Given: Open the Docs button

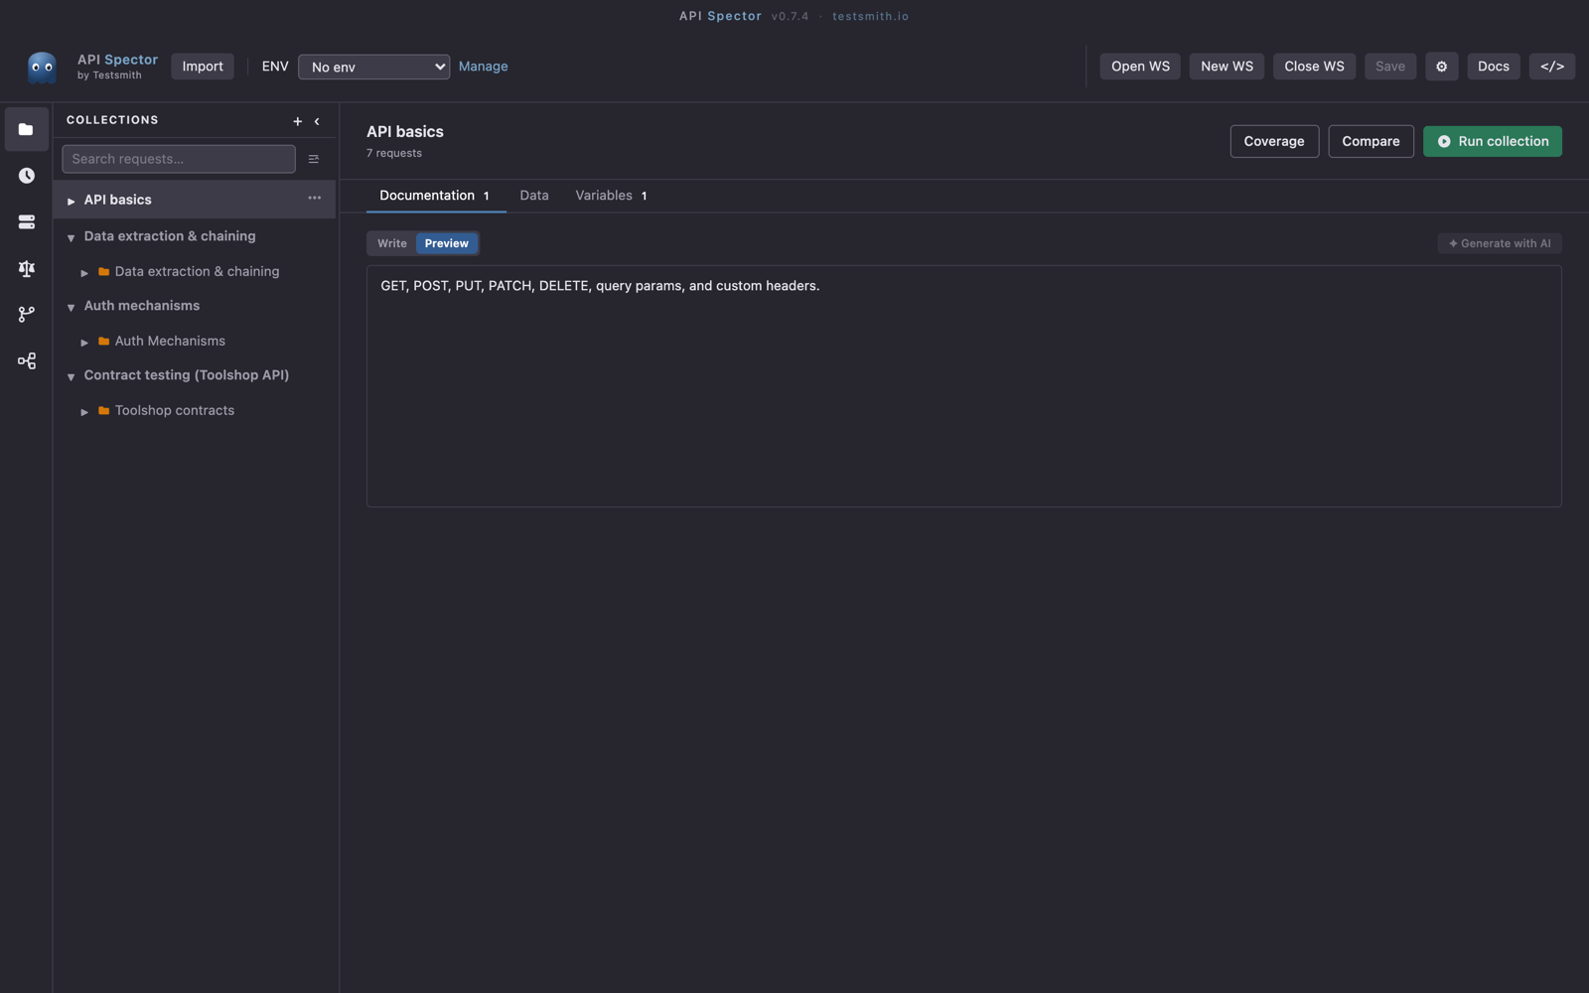Looking at the screenshot, I should pyautogui.click(x=1493, y=67).
